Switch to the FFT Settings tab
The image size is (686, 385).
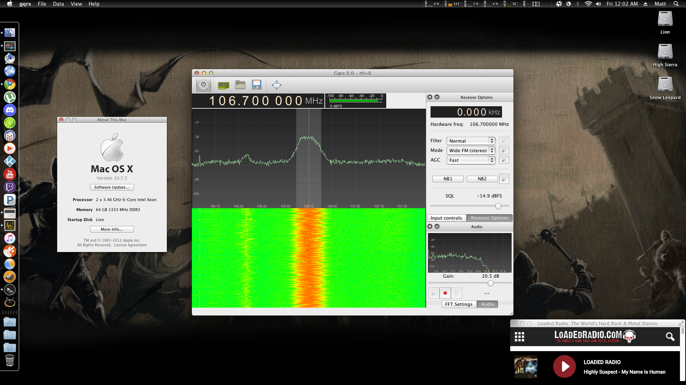point(458,304)
